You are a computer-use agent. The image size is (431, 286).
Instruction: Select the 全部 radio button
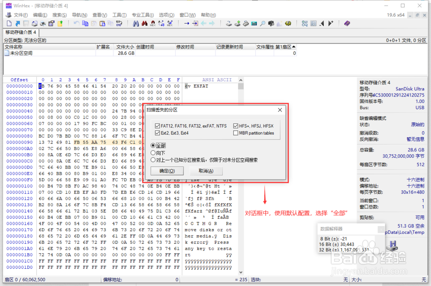pyautogui.click(x=153, y=145)
